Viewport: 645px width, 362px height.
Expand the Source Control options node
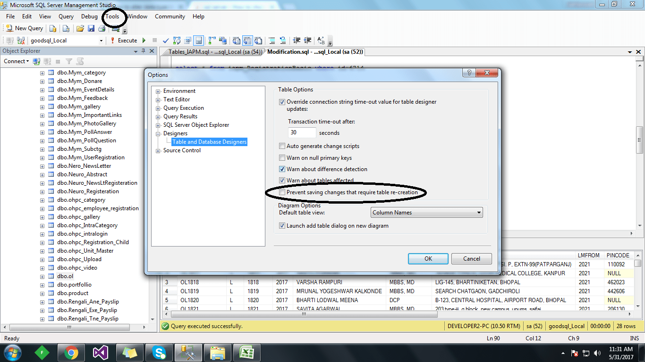coord(158,150)
